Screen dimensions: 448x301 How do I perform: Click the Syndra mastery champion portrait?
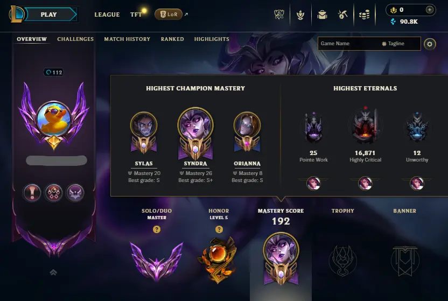(x=195, y=125)
